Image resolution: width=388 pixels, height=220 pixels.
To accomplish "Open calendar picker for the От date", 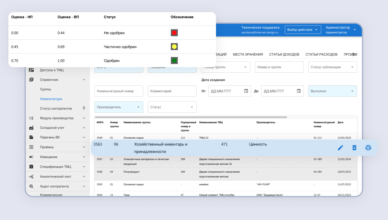I will coord(246,91).
